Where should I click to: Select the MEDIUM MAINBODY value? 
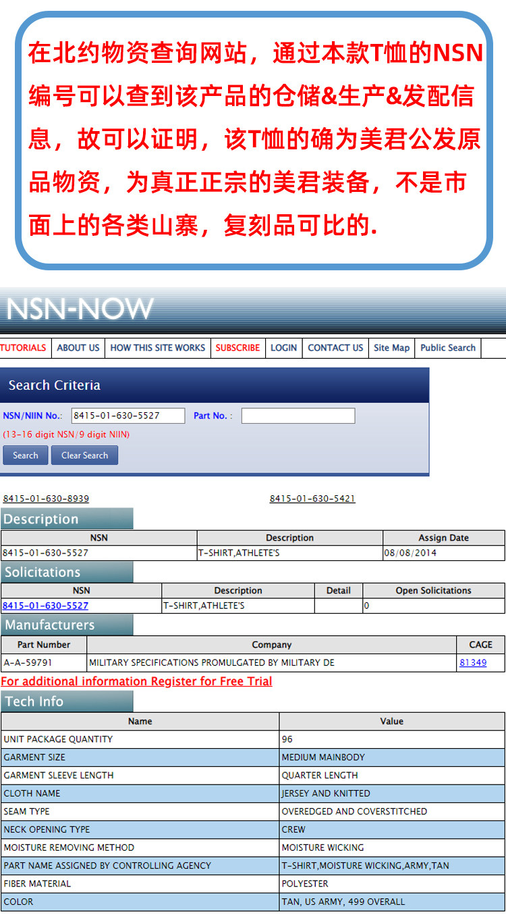tap(324, 758)
